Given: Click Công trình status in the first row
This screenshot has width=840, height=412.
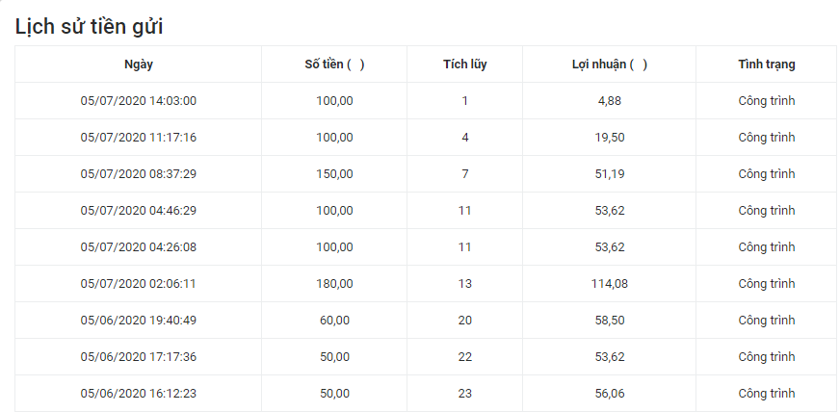Looking at the screenshot, I should [x=767, y=101].
